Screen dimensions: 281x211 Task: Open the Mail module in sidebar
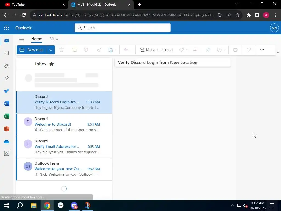(7, 41)
